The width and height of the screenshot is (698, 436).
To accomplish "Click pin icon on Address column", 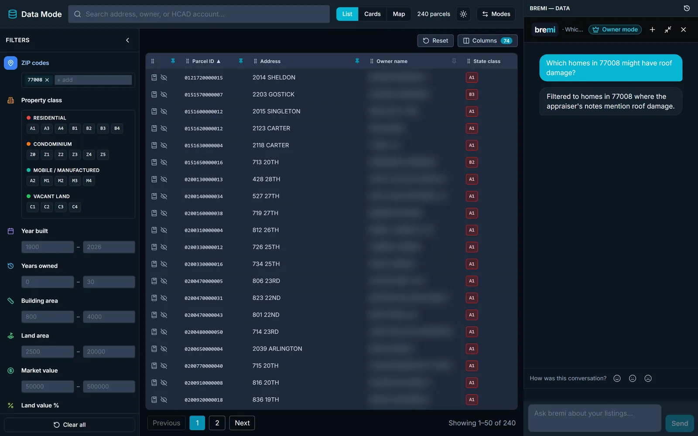I will tap(357, 61).
